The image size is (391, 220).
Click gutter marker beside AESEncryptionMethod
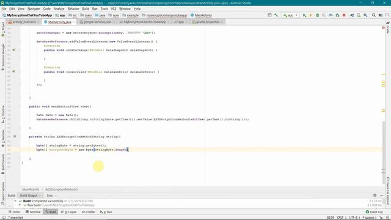coord(15,136)
